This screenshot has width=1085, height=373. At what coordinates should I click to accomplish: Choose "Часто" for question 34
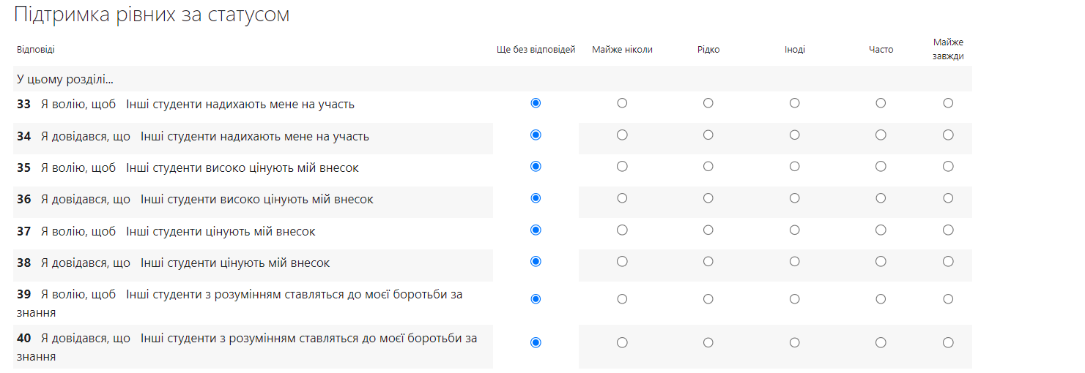[881, 135]
